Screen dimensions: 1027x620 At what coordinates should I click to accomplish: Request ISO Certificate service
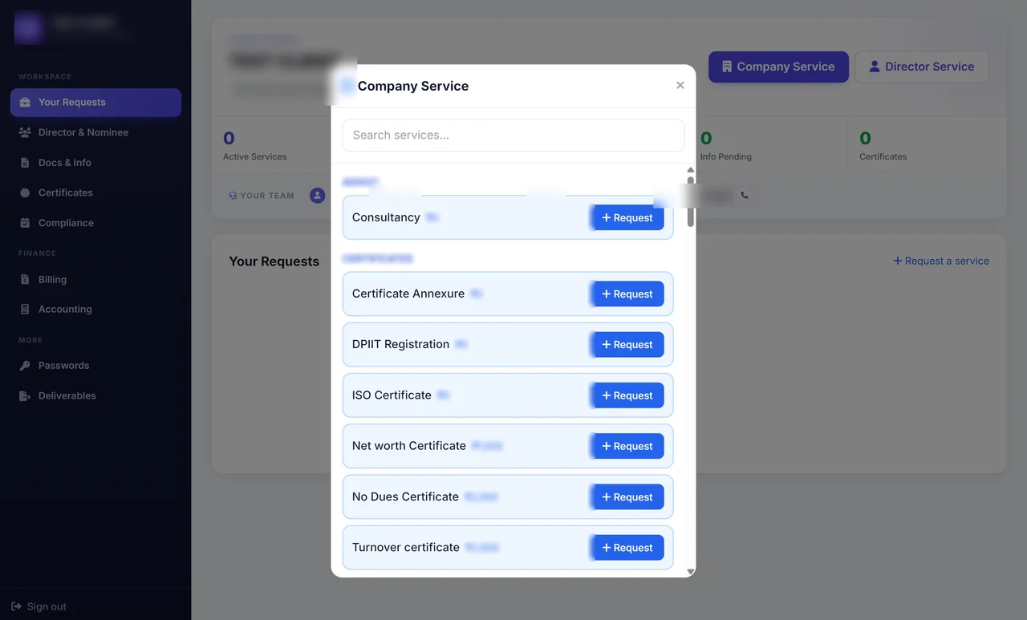[627, 395]
